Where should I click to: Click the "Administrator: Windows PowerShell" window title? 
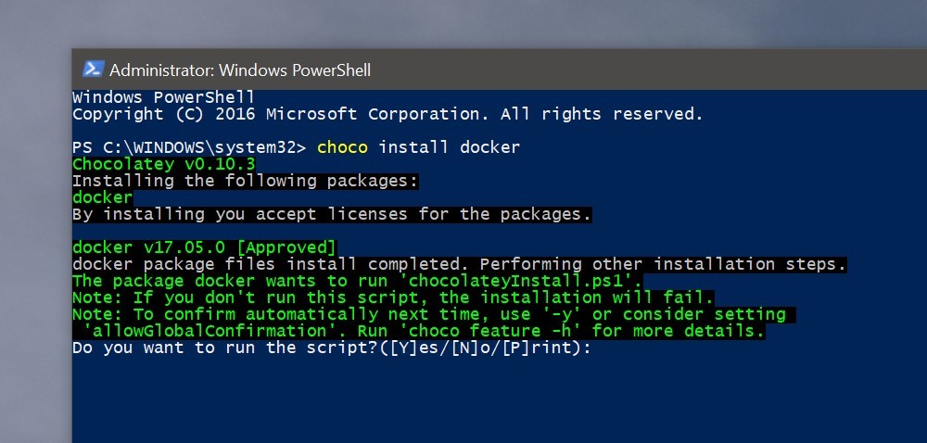tap(240, 70)
